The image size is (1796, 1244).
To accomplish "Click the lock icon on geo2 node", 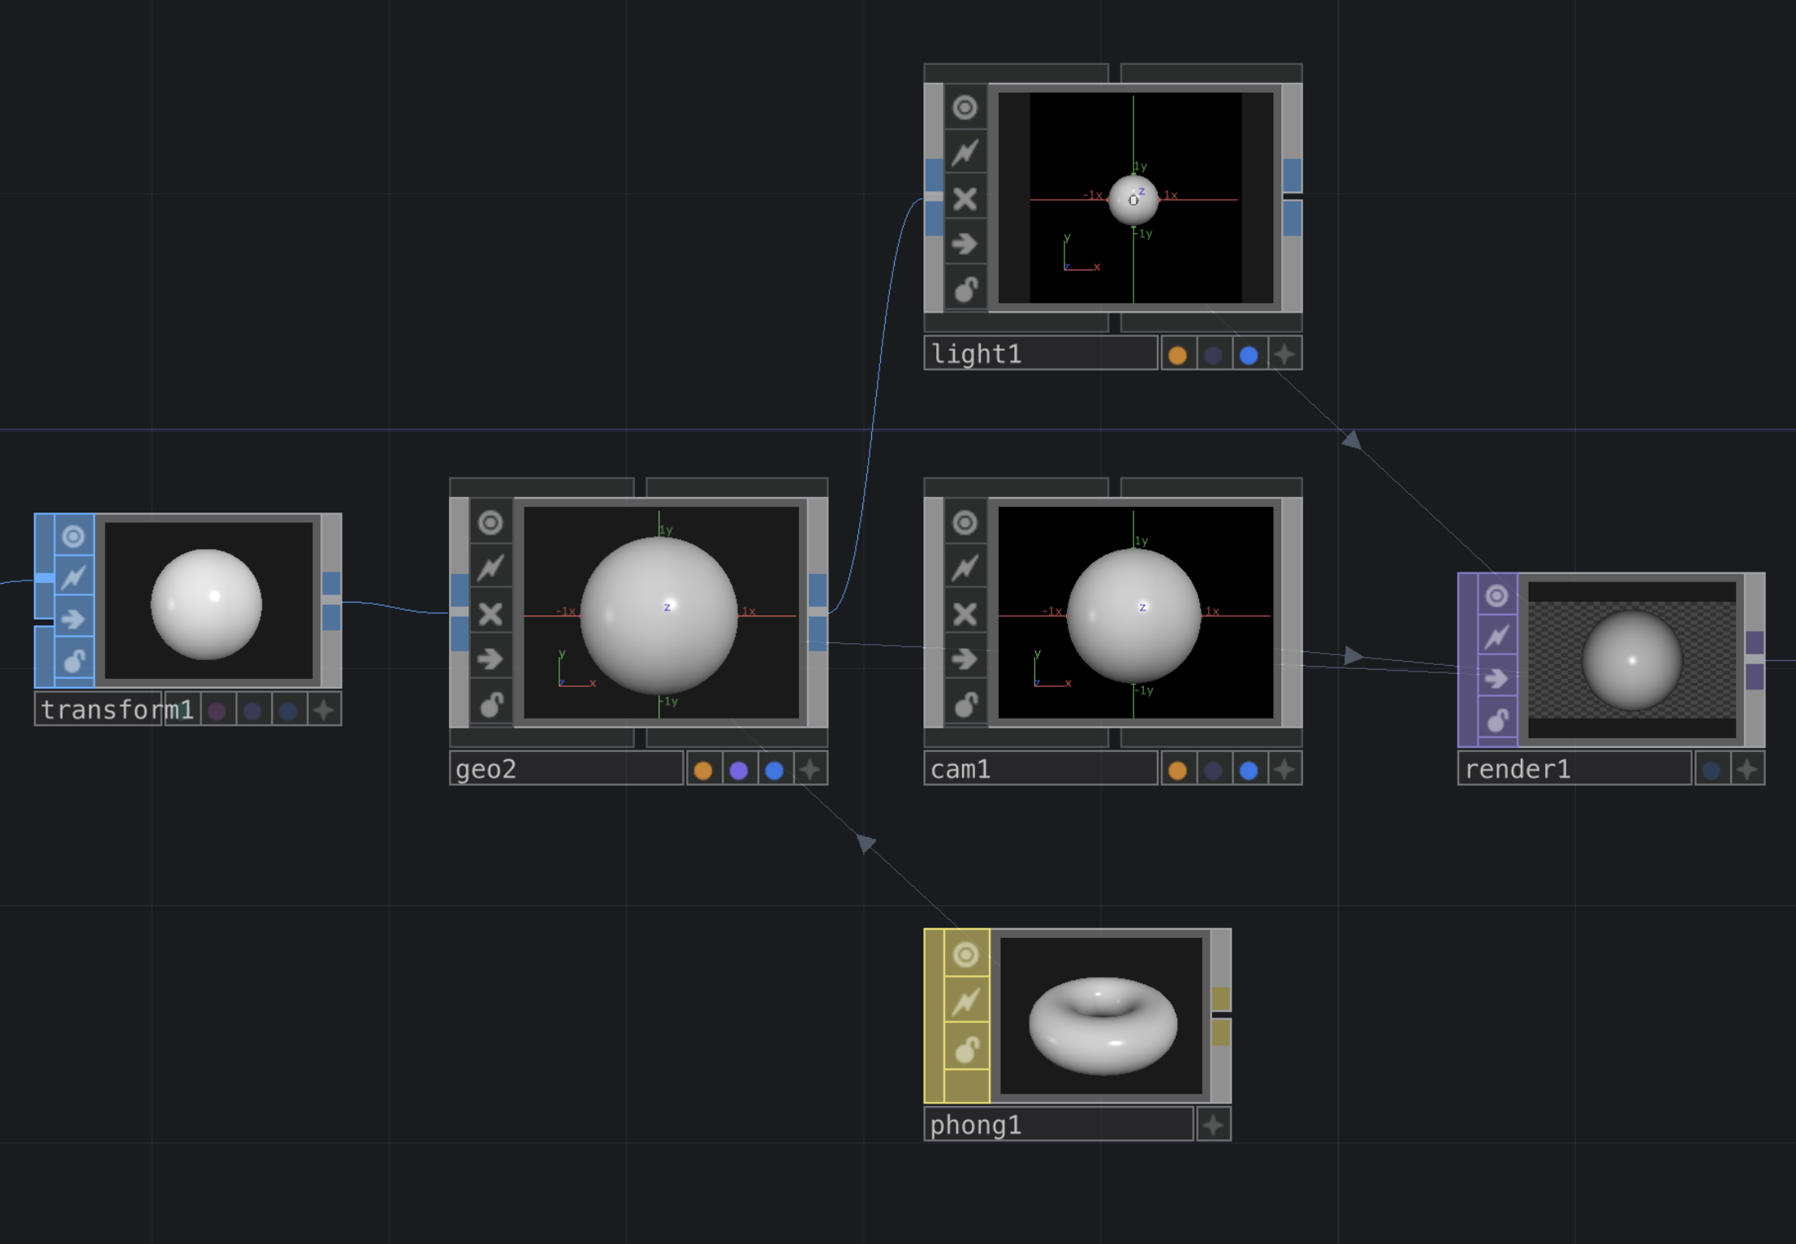I will pyautogui.click(x=491, y=704).
